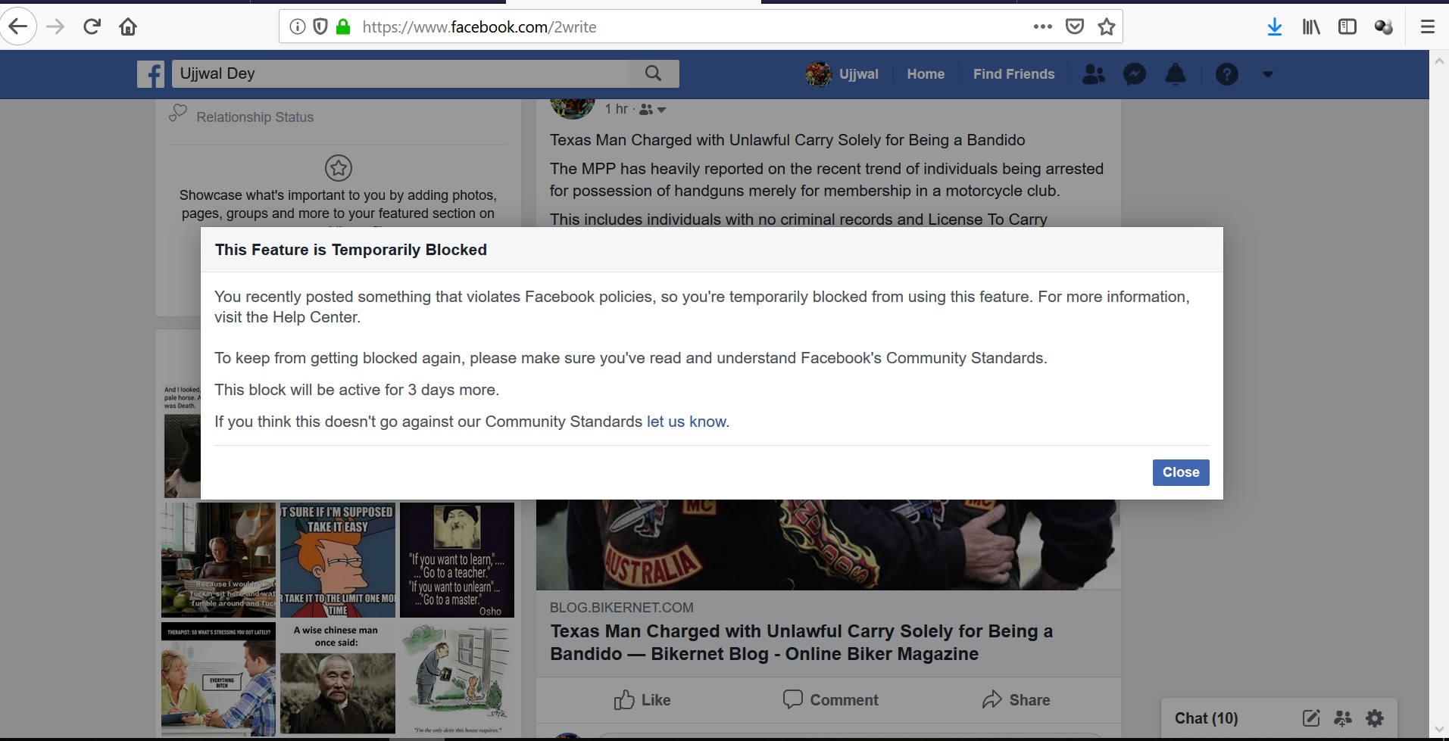Open site information icon in address bar
Screen dimensions: 1449x741
click(x=298, y=27)
